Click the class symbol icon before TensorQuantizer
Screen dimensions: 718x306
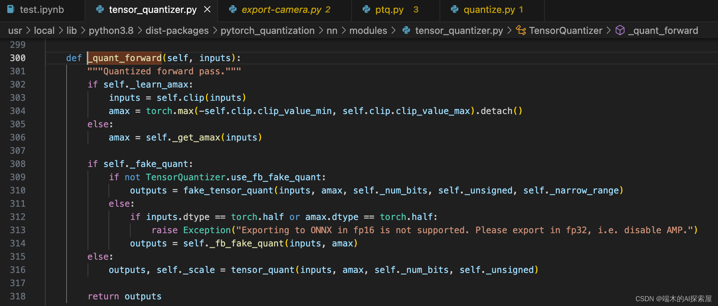521,30
